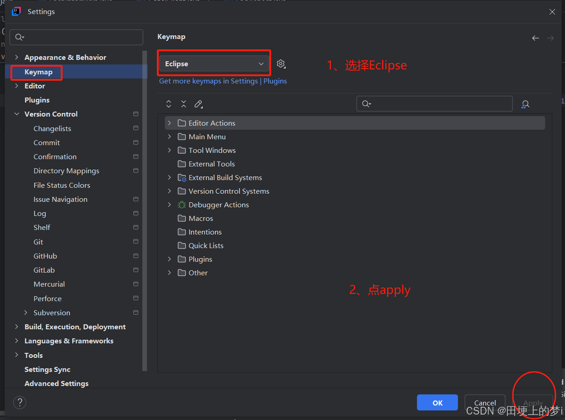The width and height of the screenshot is (565, 420).
Task: Click the help question mark icon
Action: click(x=19, y=402)
